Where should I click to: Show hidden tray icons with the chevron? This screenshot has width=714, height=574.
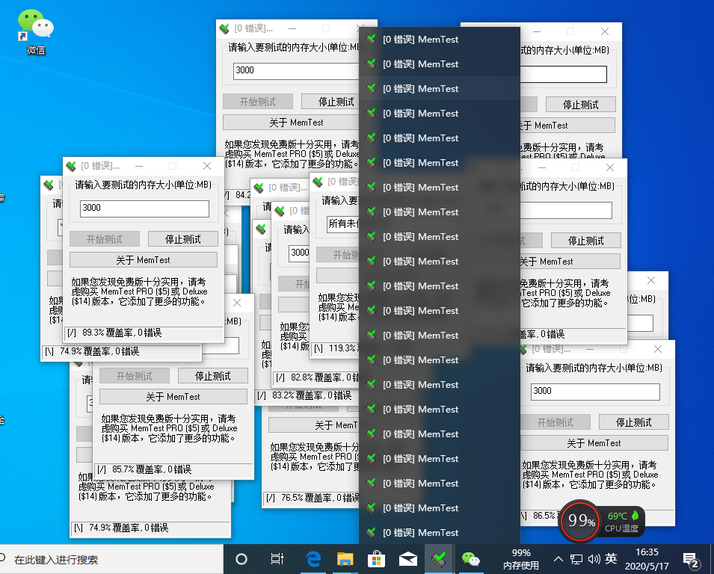pyautogui.click(x=558, y=559)
